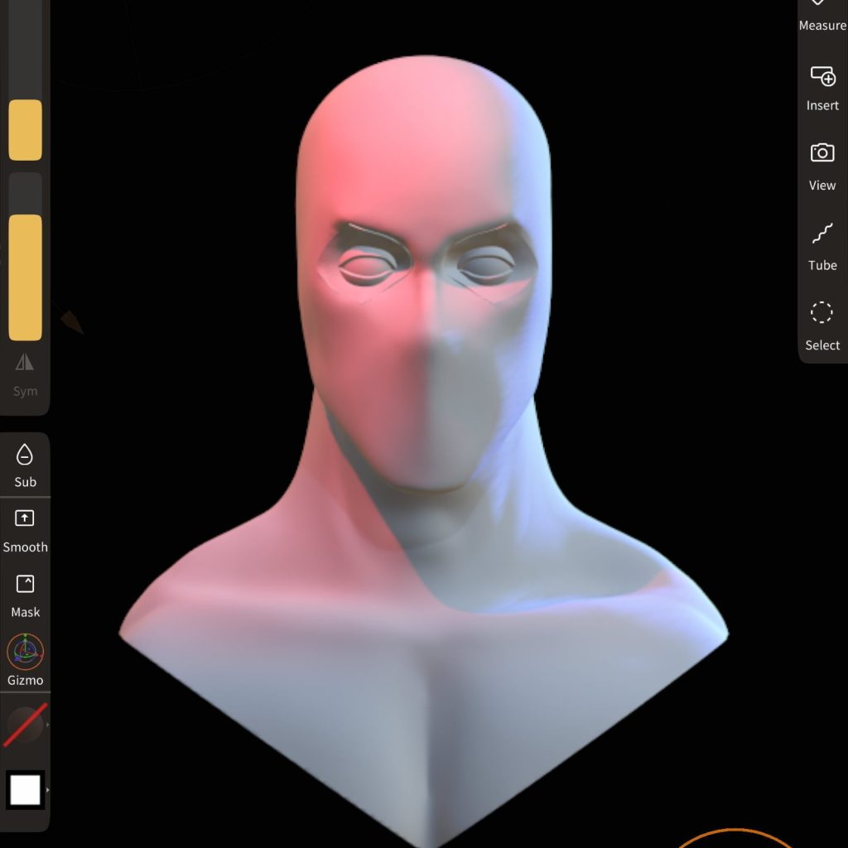Expand options arrow beside the white swatch
The image size is (848, 848).
(x=47, y=790)
